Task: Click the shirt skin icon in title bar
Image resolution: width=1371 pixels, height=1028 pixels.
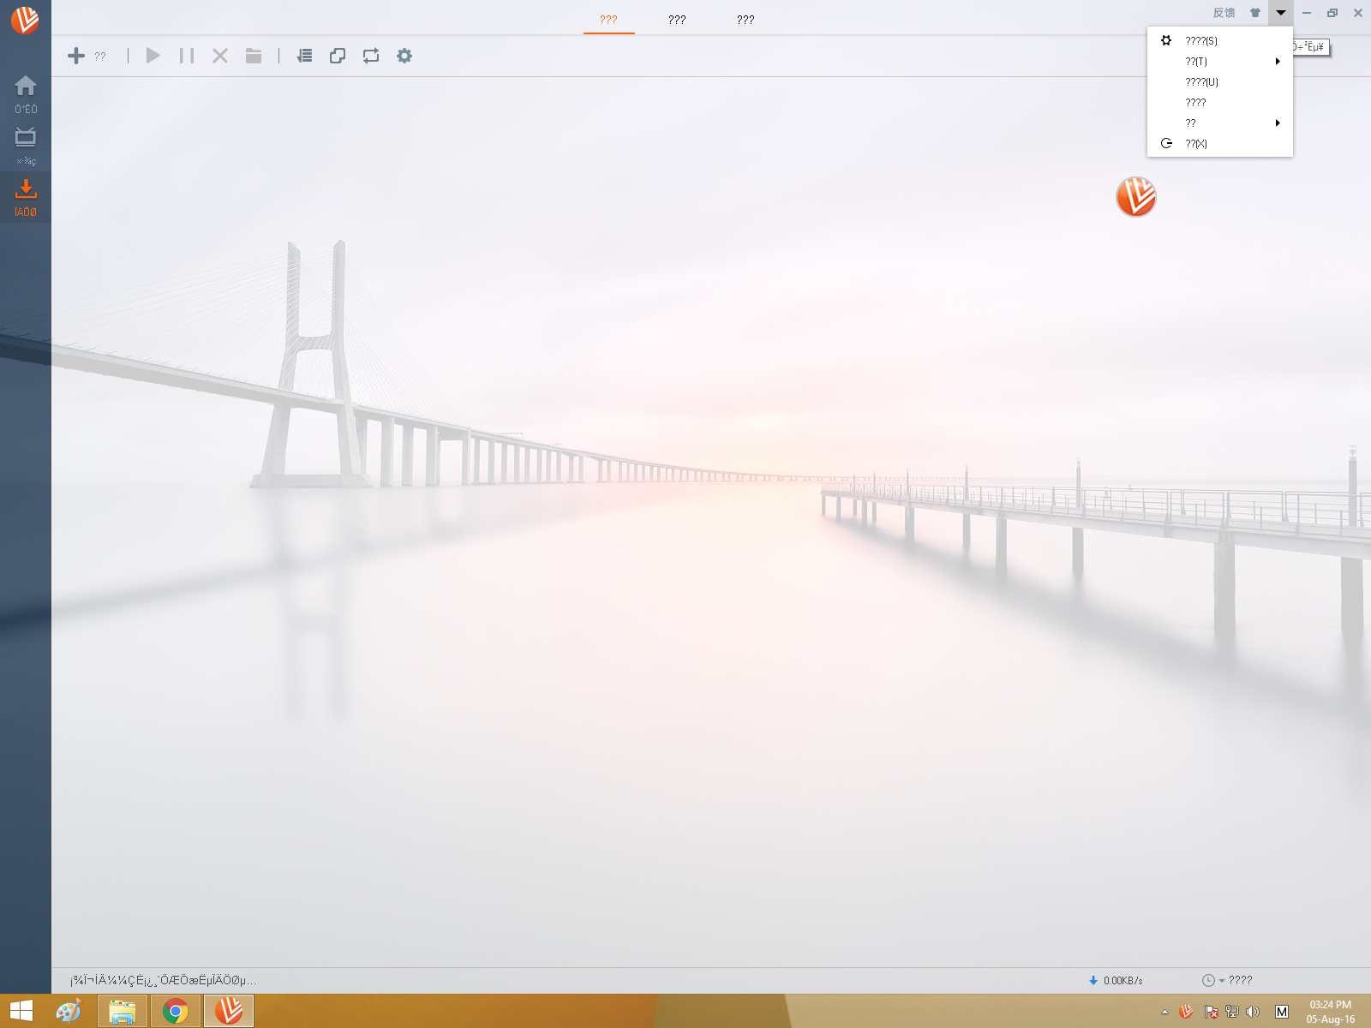Action: point(1255,13)
